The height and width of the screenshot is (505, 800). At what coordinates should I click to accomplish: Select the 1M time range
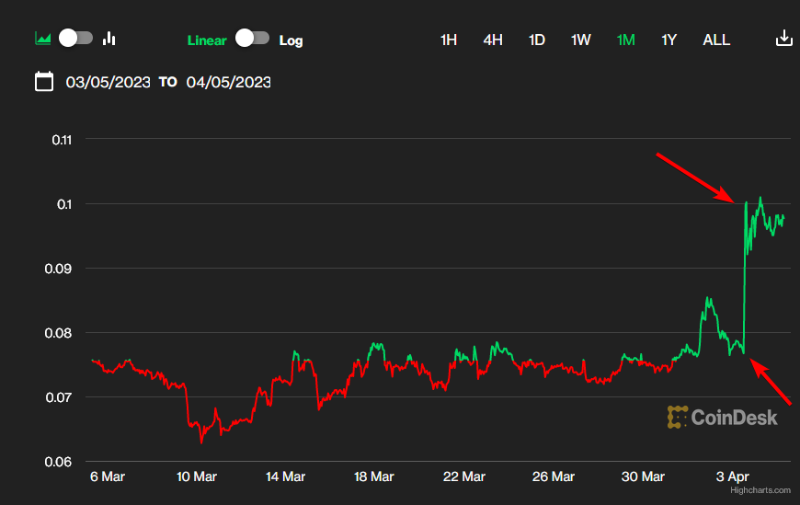tap(625, 40)
